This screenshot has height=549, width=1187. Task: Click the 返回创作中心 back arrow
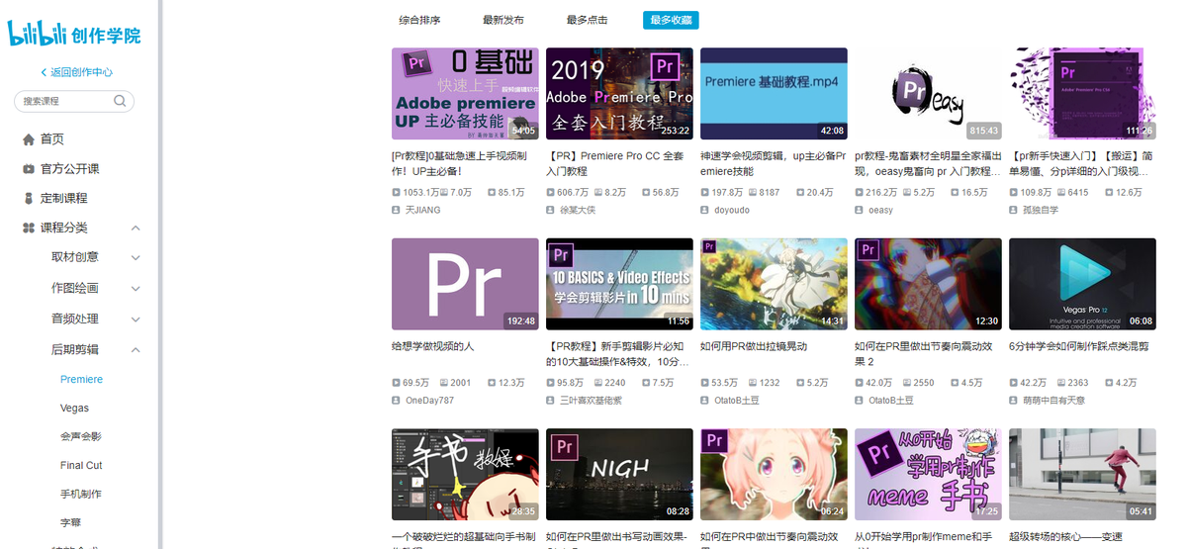tap(44, 72)
